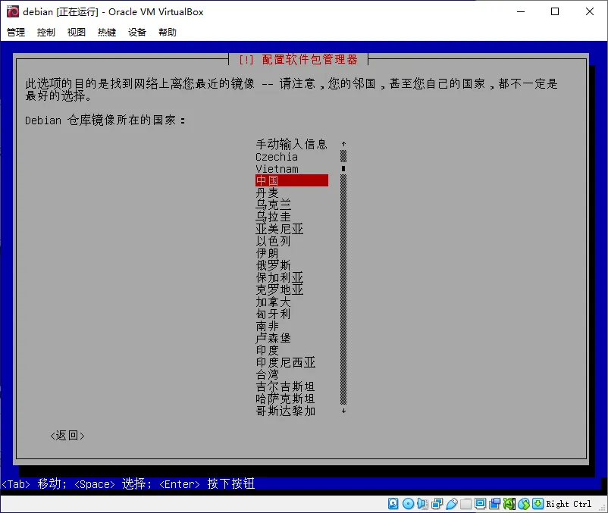
Task: Close the VirtualBox window
Action: 589,11
